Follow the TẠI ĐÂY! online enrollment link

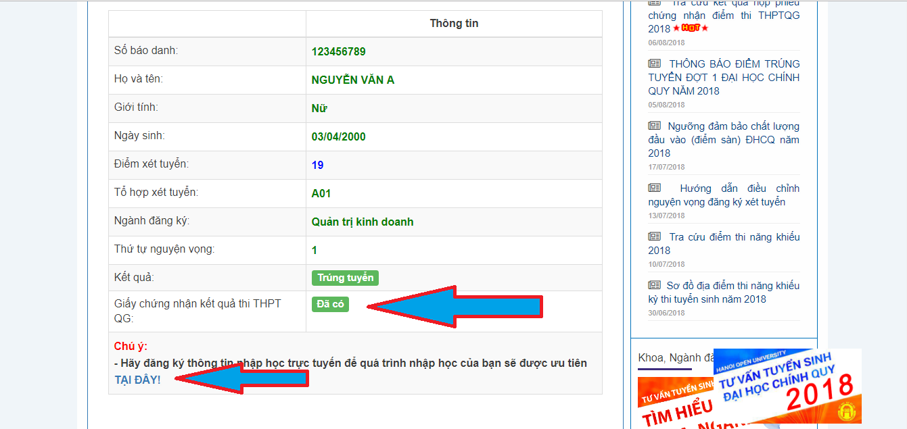point(137,380)
